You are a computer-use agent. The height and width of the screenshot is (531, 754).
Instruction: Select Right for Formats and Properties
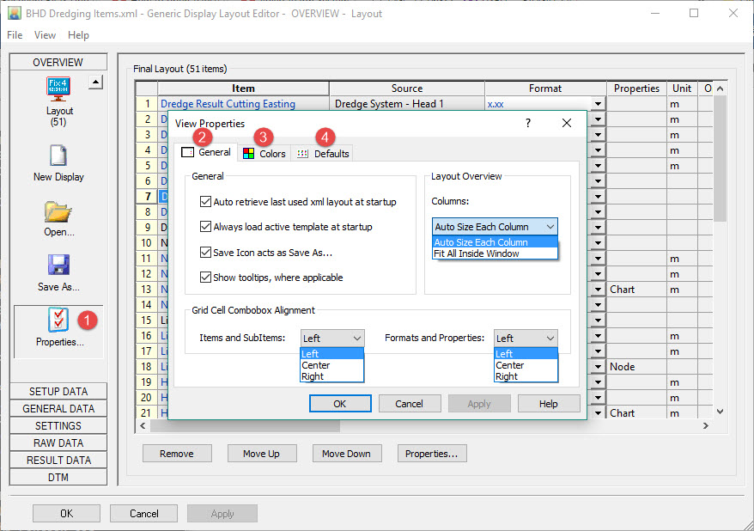tap(526, 376)
